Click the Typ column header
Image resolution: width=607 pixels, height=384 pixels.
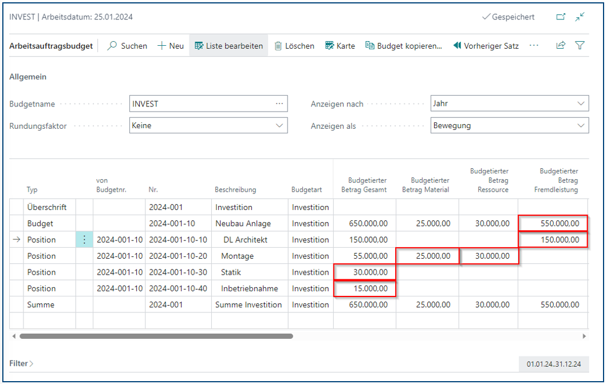(x=32, y=189)
